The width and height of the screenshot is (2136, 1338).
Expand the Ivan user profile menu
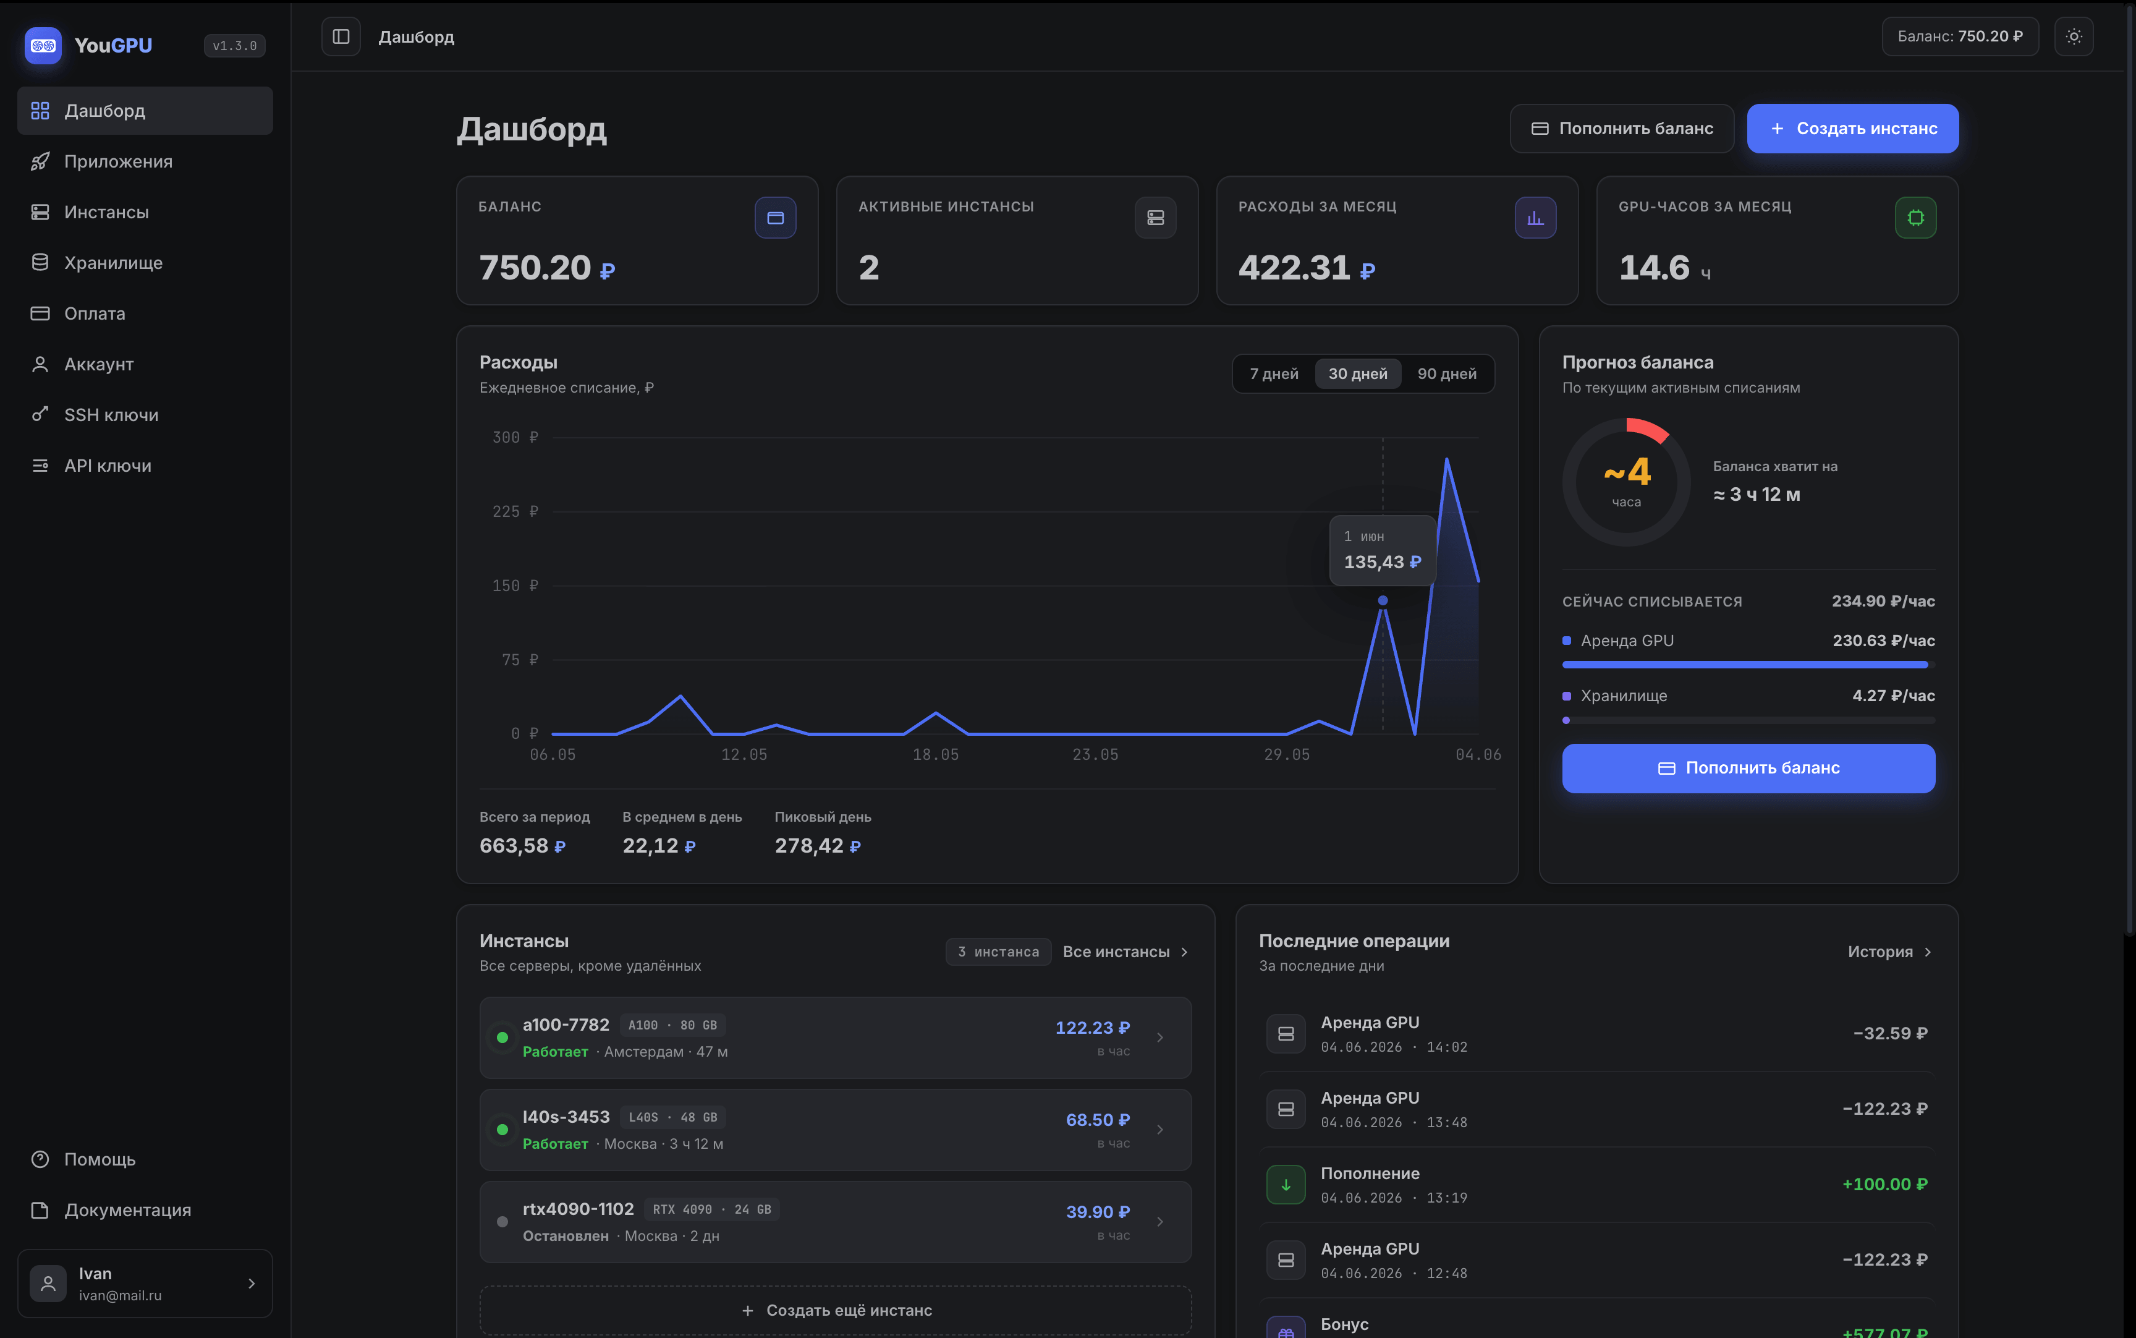pos(145,1283)
